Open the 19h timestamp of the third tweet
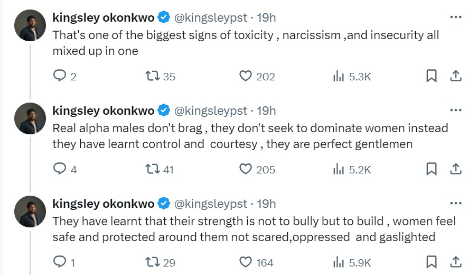Image resolution: width=468 pixels, height=275 pixels. click(266, 204)
